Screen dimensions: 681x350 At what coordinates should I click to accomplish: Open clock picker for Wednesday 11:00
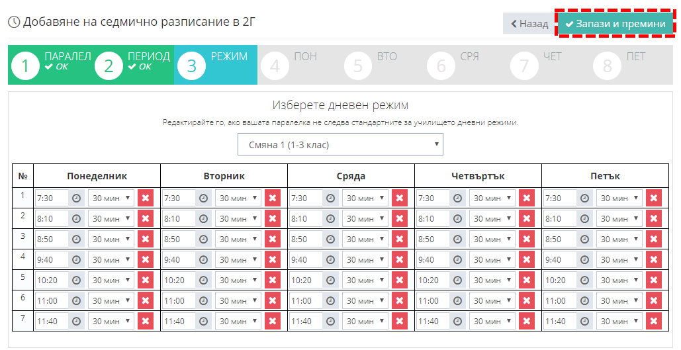[x=330, y=300]
